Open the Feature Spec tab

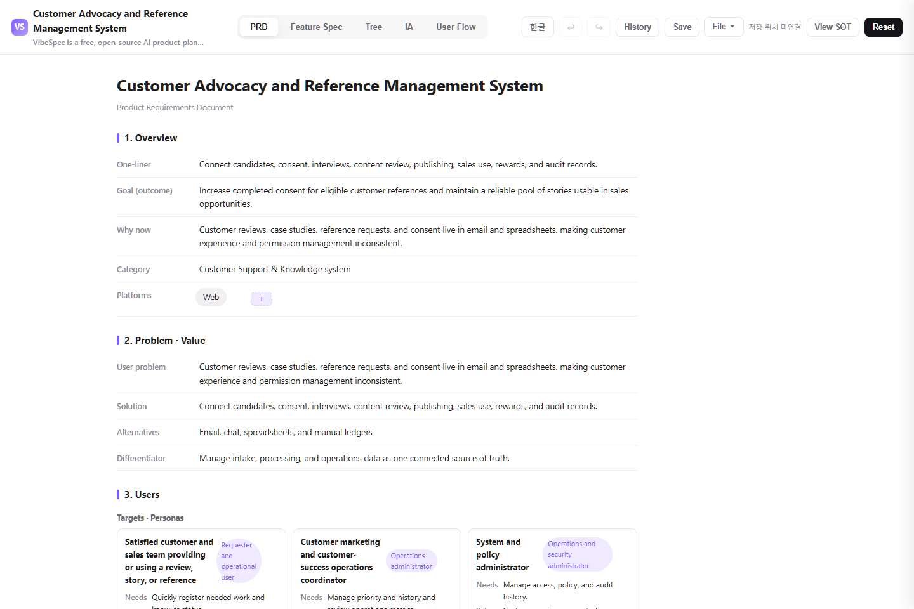click(x=316, y=27)
